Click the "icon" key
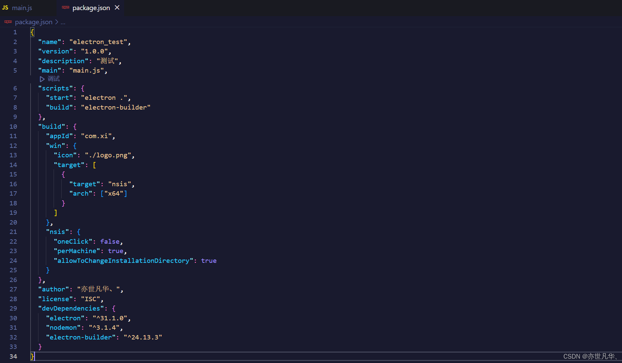Screen dimensions: 622x363 65,155
